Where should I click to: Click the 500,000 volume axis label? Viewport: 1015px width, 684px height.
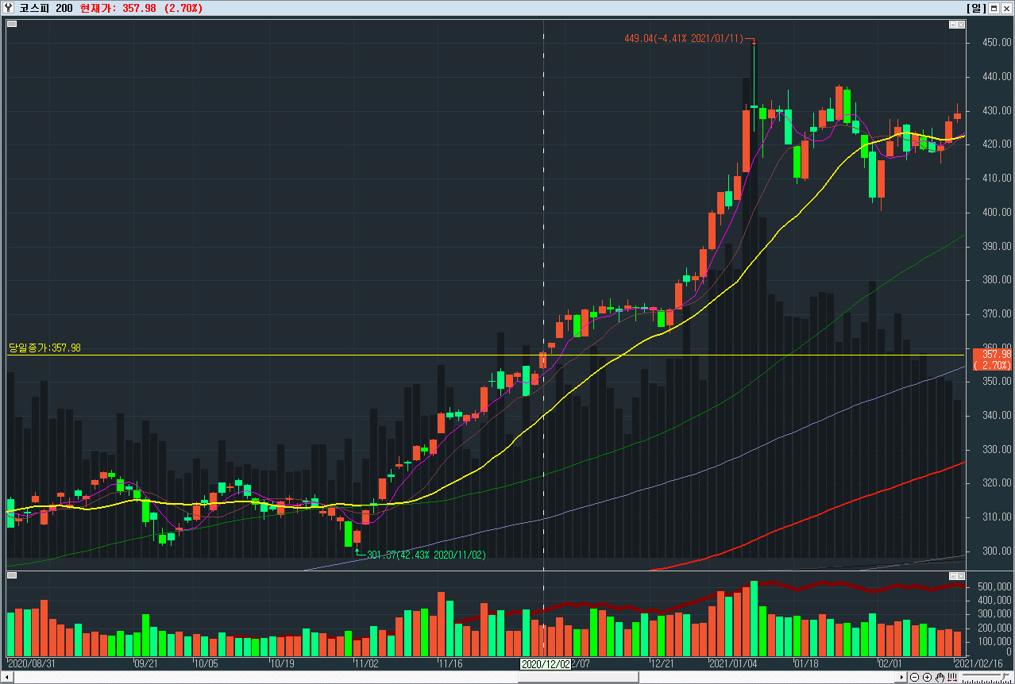point(995,587)
